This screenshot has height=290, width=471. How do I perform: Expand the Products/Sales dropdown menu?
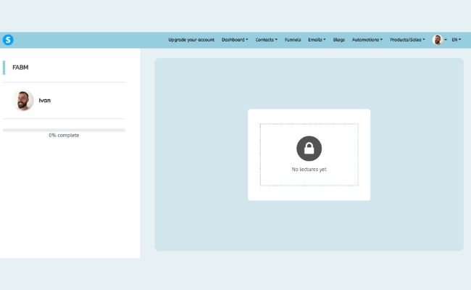408,40
